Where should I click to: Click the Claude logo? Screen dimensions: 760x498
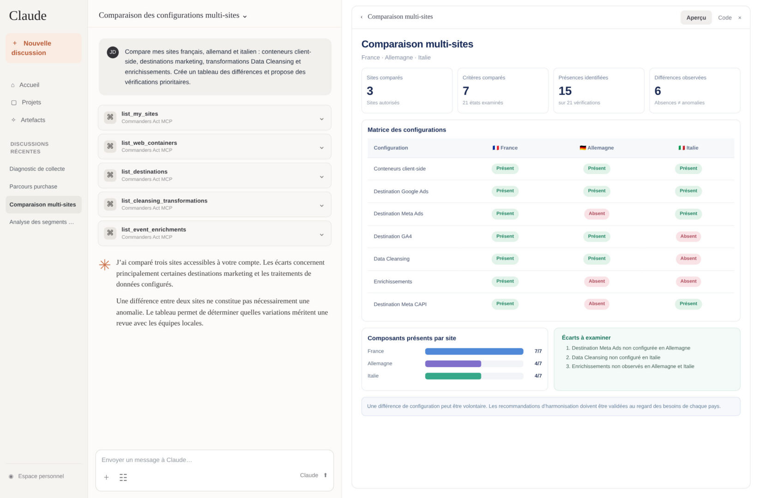pos(28,16)
